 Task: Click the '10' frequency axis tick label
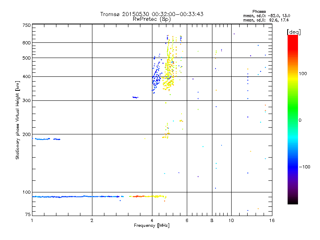(231, 220)
